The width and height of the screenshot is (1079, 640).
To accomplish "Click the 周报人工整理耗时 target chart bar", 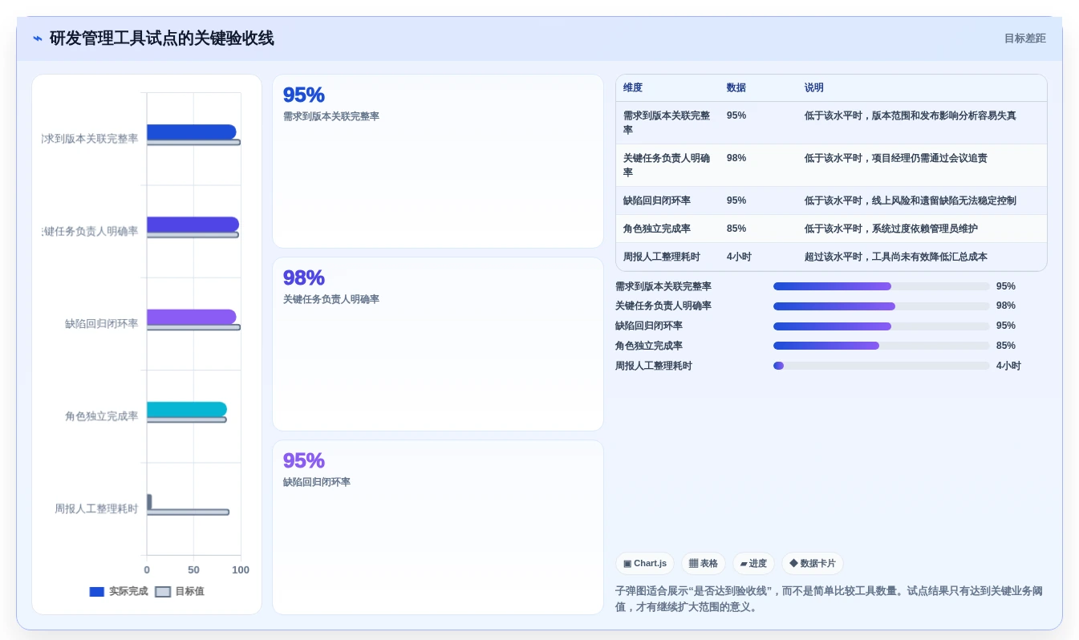I will [x=188, y=512].
